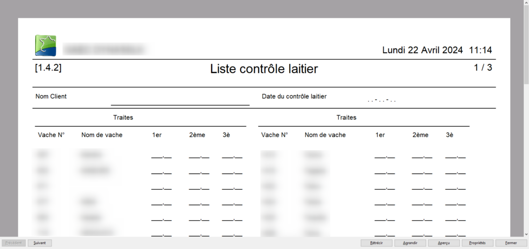
Task: Select the right table's Nom de vache header
Action: (325, 135)
